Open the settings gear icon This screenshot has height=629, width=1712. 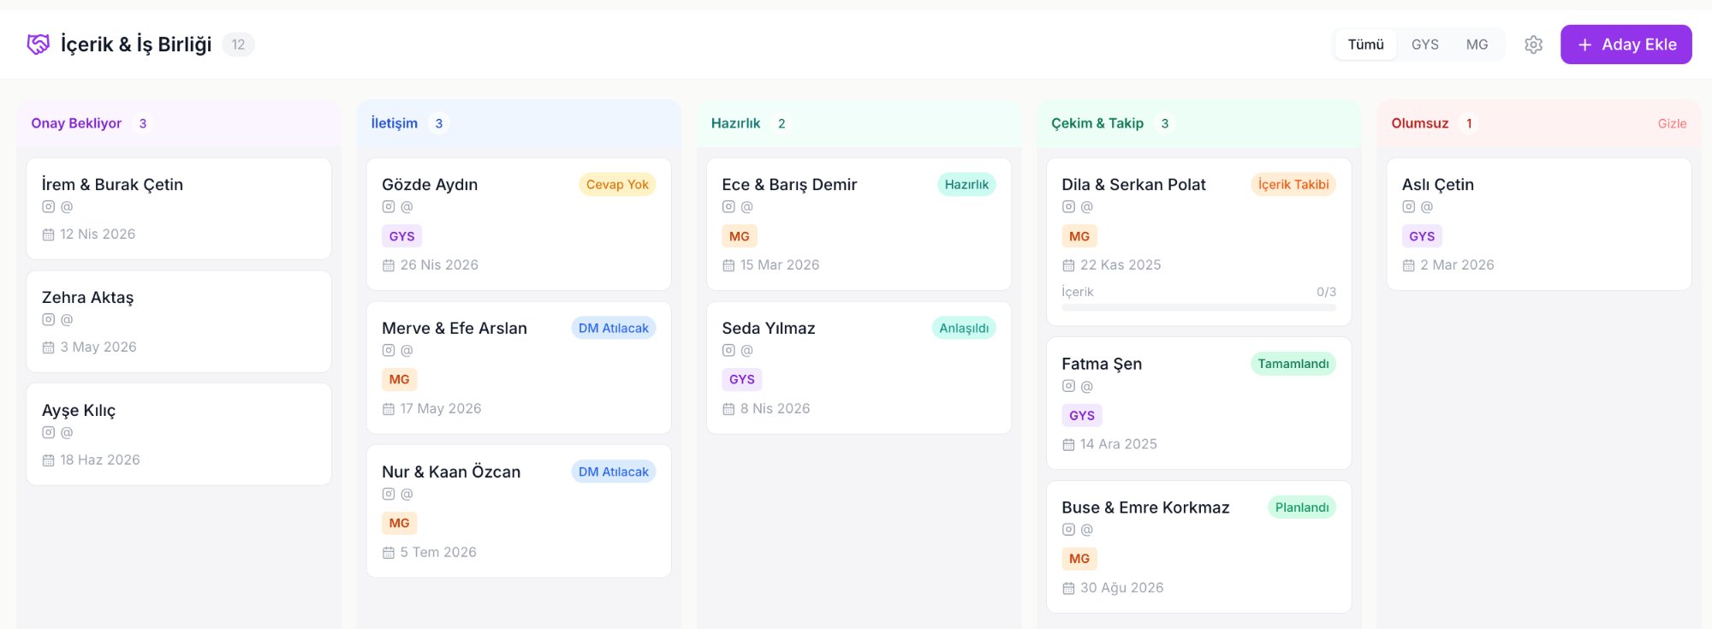[x=1533, y=45]
